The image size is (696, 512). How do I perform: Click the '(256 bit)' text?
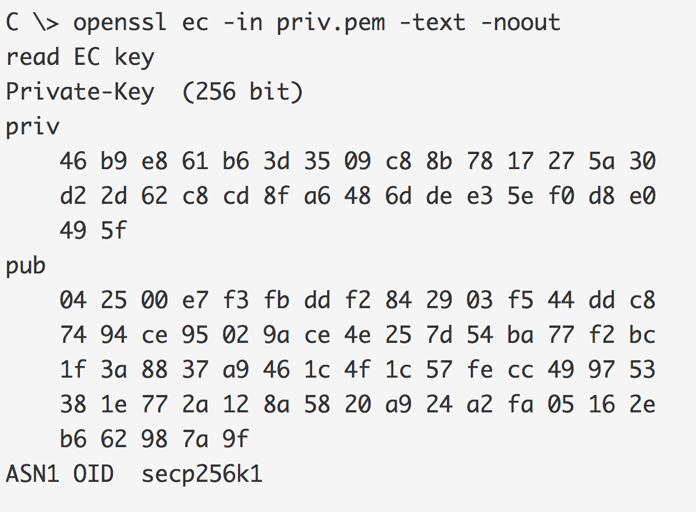coord(243,92)
